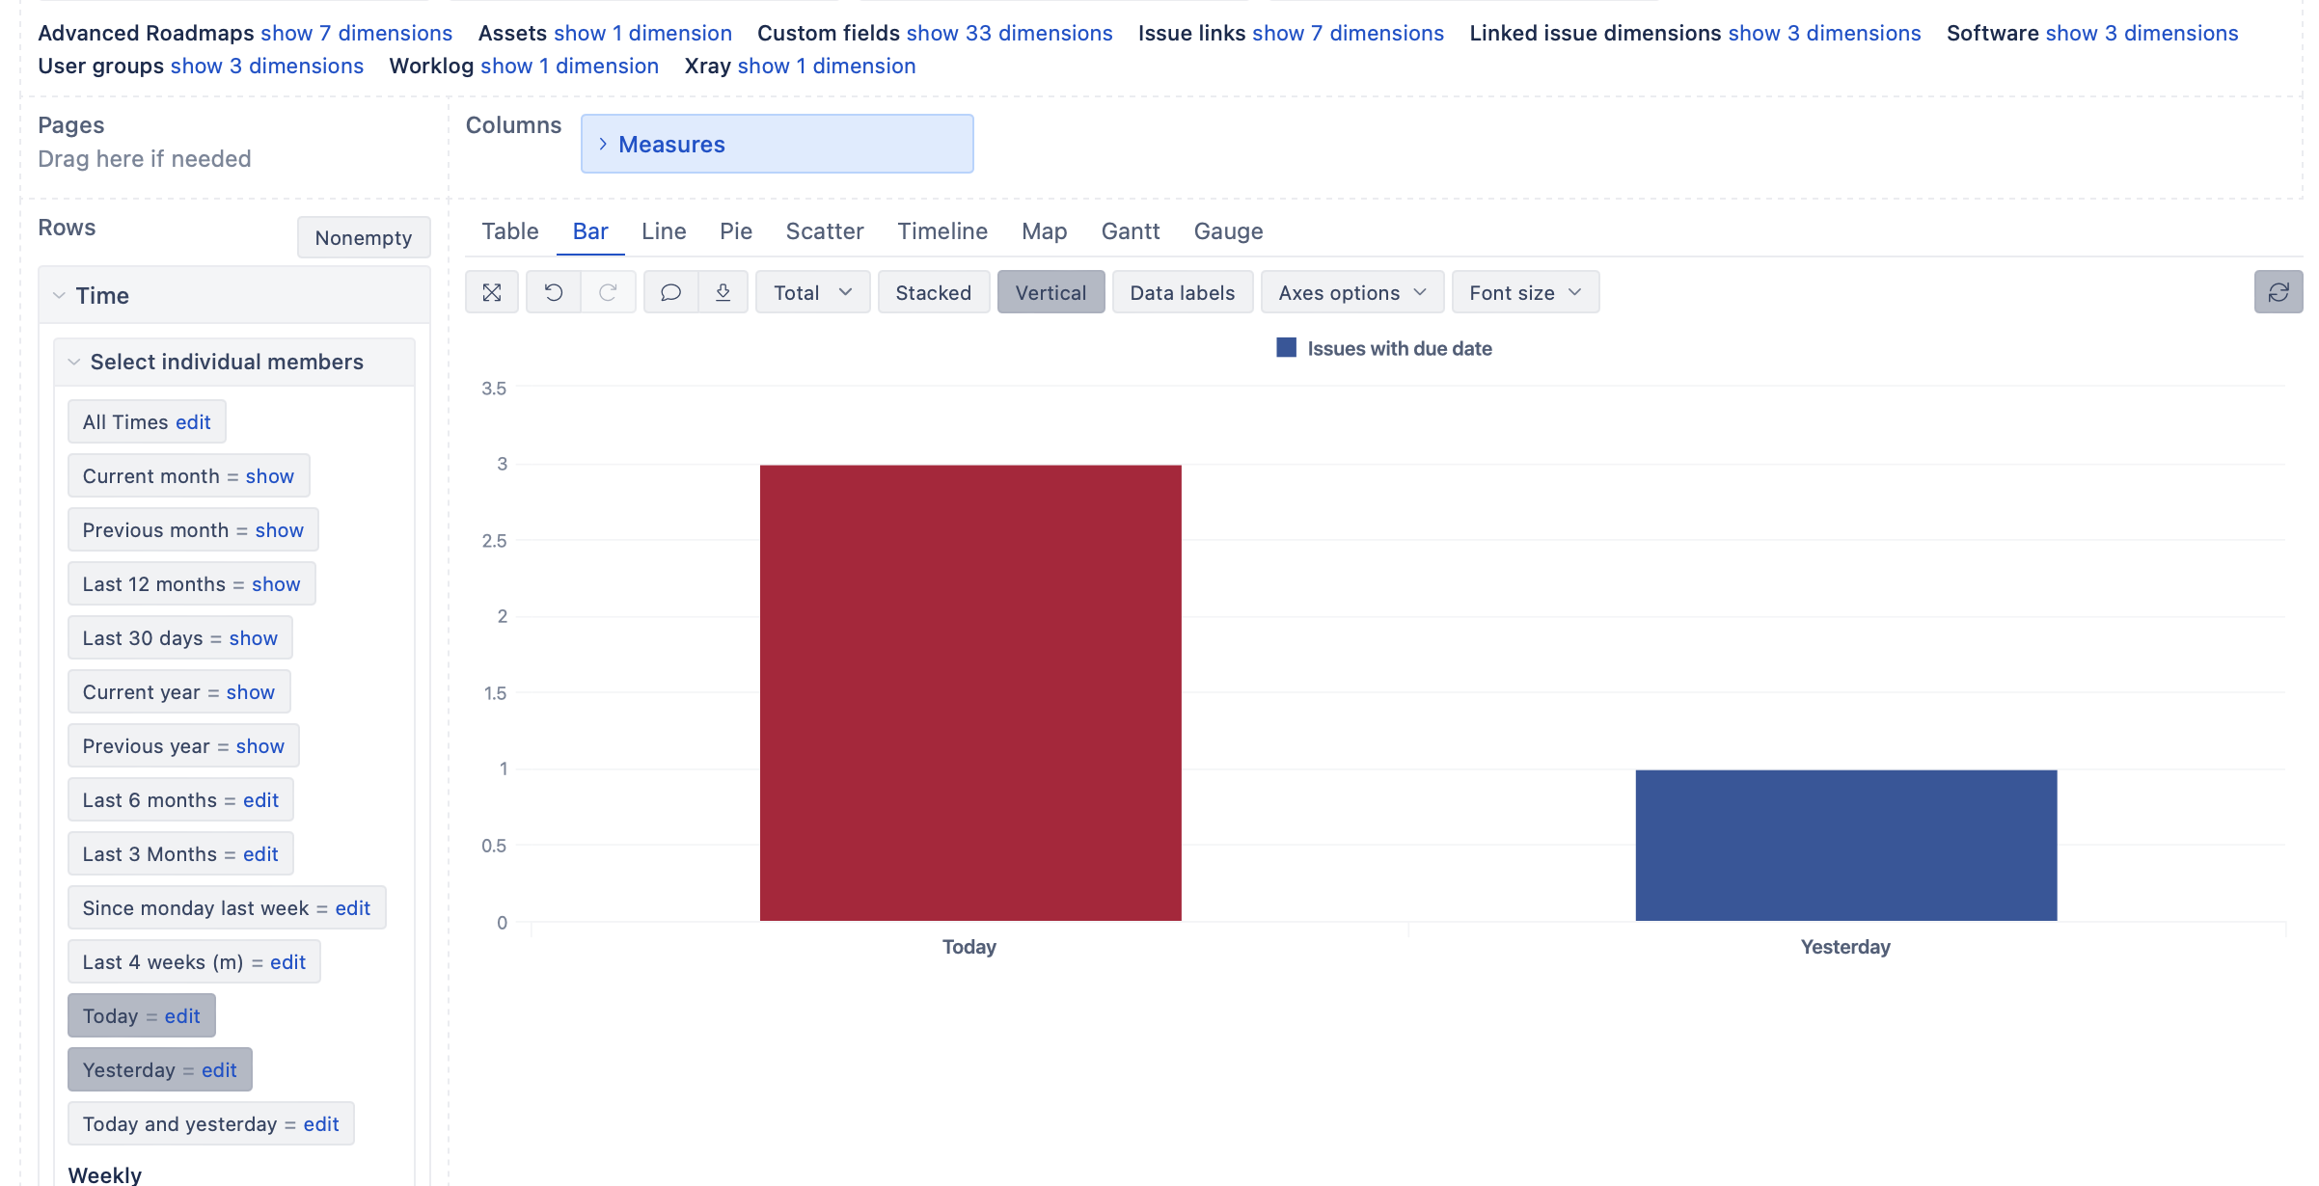Show Assets 1 dimension
This screenshot has height=1186, width=2319.
(x=641, y=33)
